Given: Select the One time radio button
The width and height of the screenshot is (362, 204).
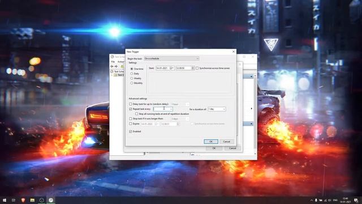Looking at the screenshot, I should (132, 69).
